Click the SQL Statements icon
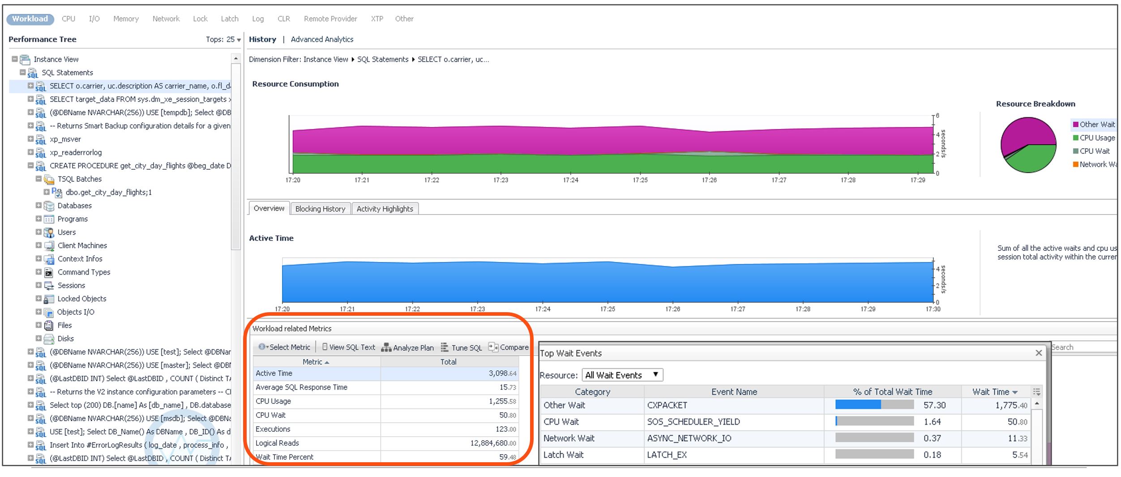The image size is (1121, 477). [33, 73]
